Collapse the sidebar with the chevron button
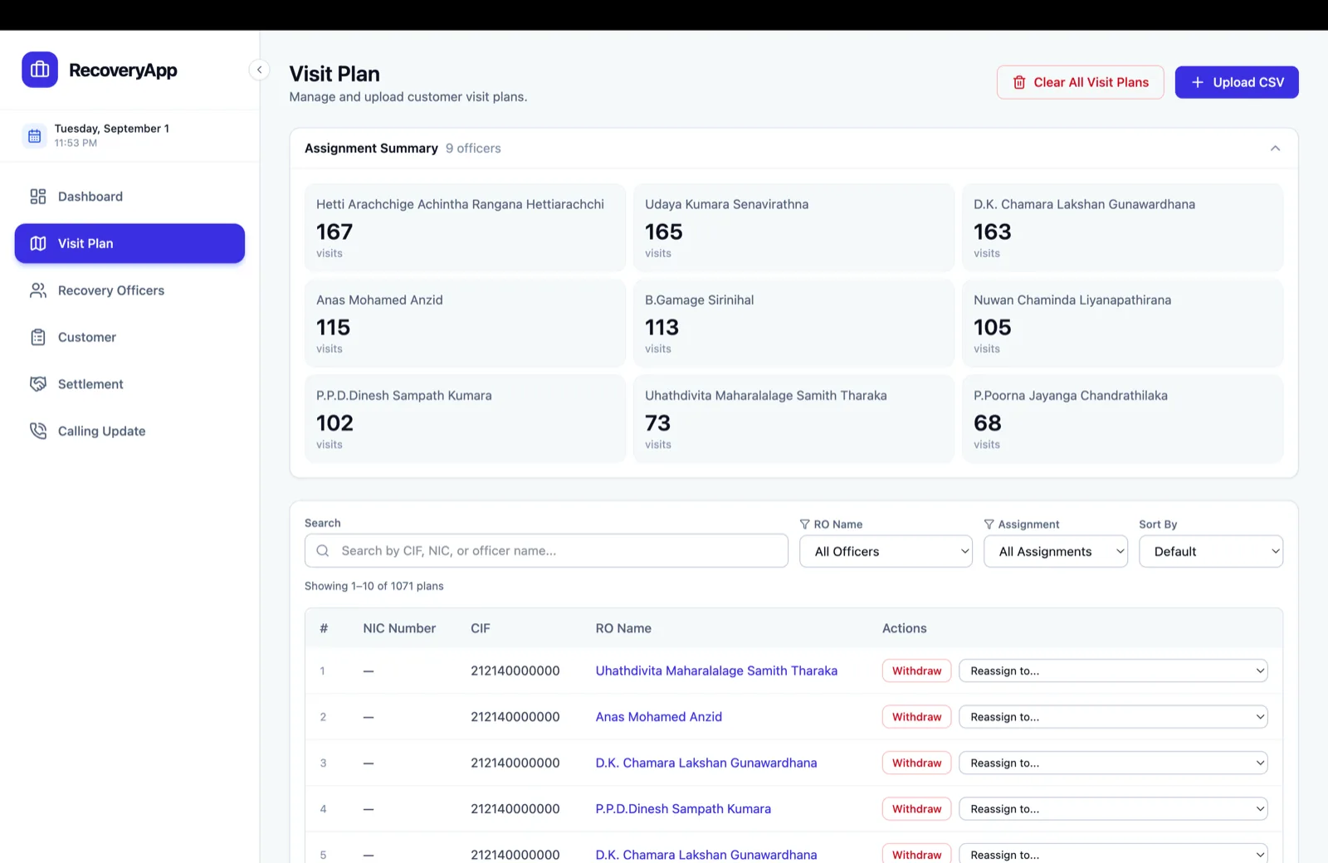The width and height of the screenshot is (1328, 863). (259, 70)
